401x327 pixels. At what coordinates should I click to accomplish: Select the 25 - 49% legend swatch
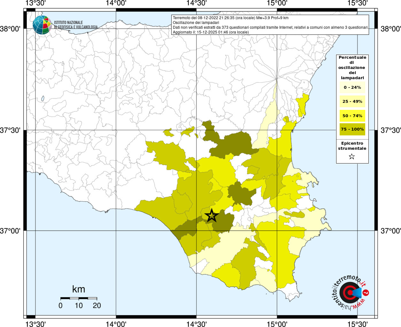click(x=352, y=102)
